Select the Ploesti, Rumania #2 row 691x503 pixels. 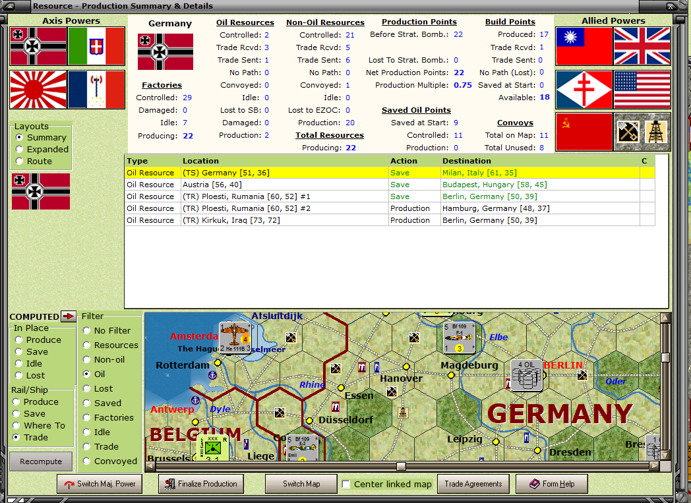pos(390,208)
